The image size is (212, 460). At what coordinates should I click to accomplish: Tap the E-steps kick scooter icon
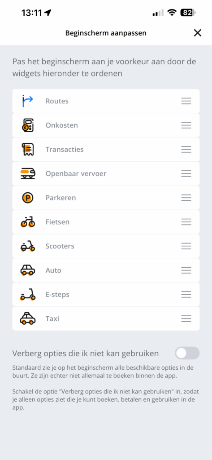click(28, 294)
